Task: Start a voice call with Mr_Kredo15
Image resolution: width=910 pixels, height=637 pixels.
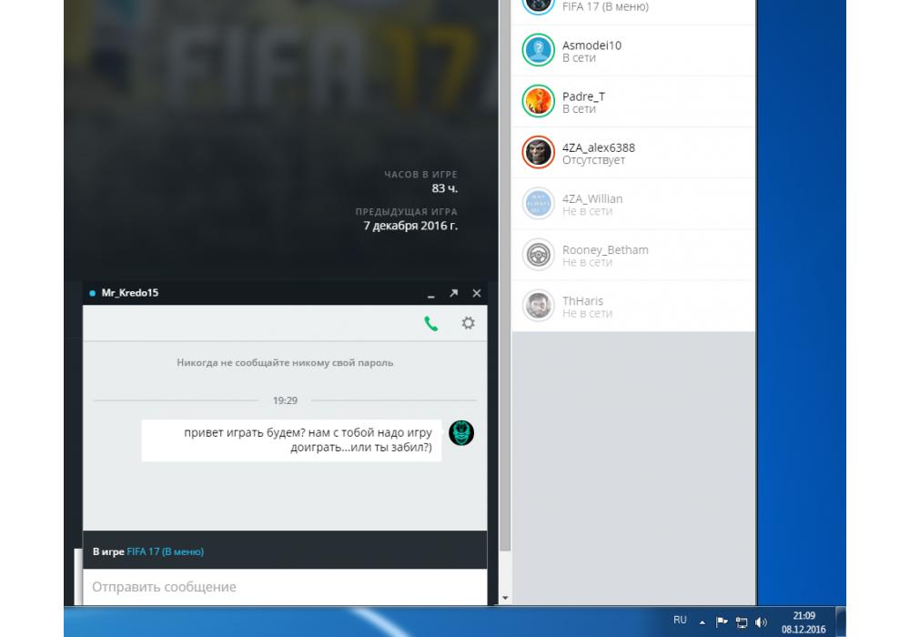Action: (431, 323)
